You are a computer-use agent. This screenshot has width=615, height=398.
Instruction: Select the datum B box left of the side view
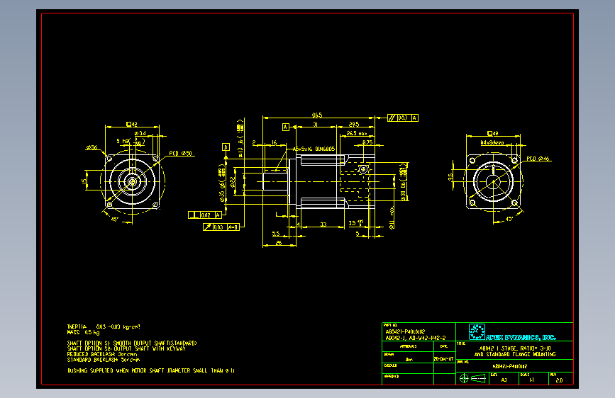(x=226, y=147)
